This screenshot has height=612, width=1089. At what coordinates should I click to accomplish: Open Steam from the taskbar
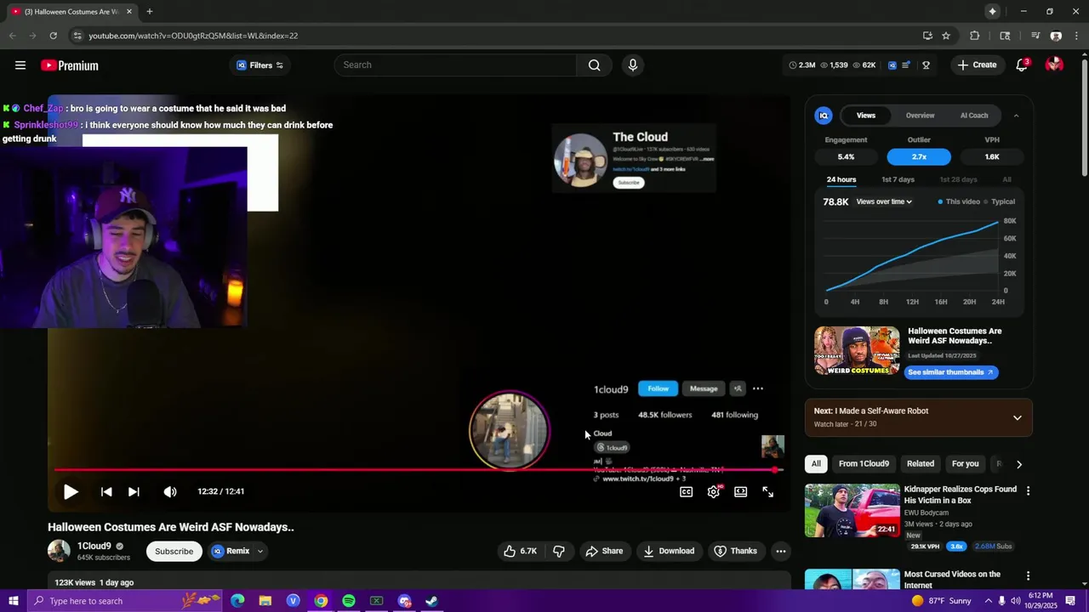click(x=431, y=601)
